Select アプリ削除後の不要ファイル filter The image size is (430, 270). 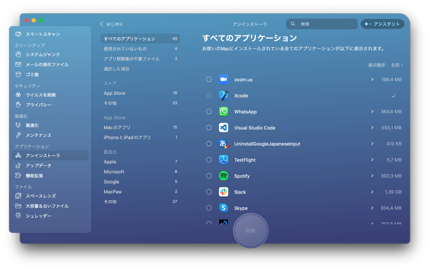(x=140, y=59)
